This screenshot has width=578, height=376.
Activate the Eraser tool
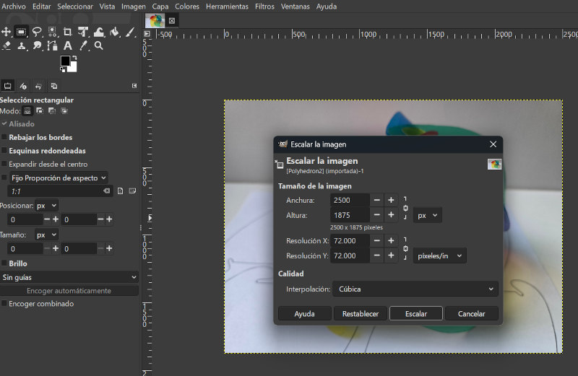tap(6, 45)
